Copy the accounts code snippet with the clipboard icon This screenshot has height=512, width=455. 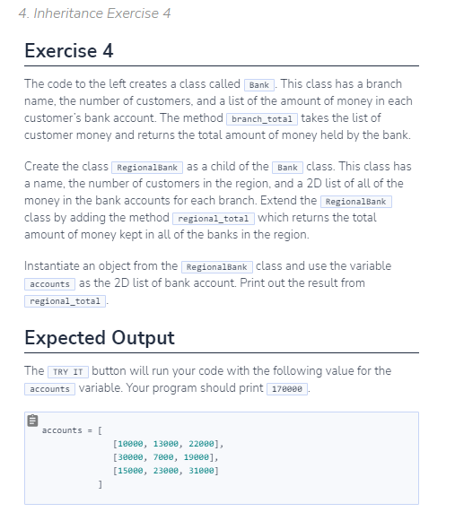(32, 421)
